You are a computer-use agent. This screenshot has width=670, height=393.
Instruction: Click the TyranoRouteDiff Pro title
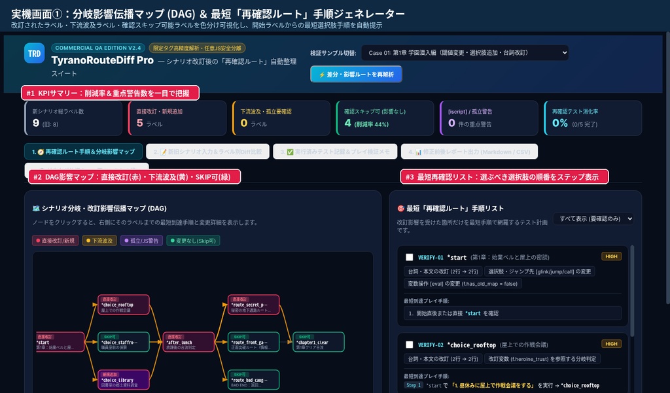pos(103,61)
